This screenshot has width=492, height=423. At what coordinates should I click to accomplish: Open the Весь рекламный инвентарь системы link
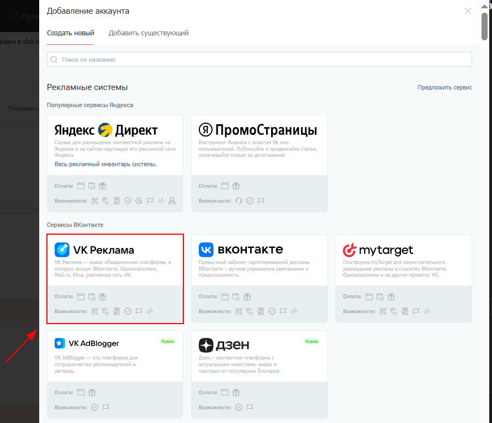(x=105, y=164)
